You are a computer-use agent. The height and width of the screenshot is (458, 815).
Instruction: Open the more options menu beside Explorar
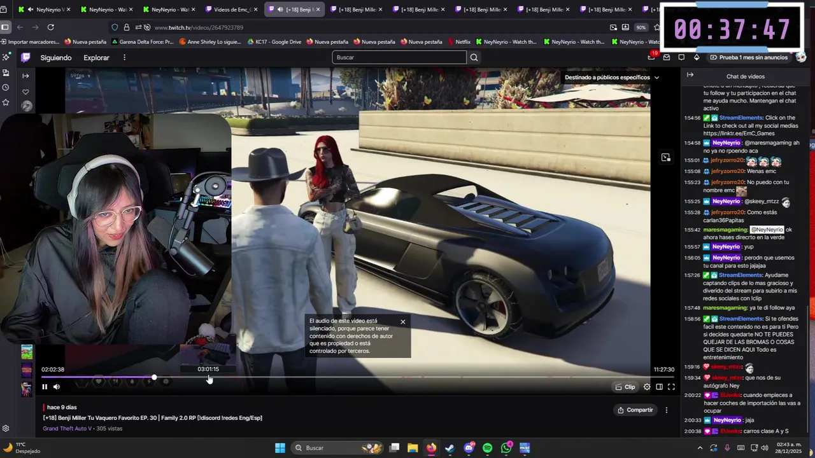click(x=124, y=57)
